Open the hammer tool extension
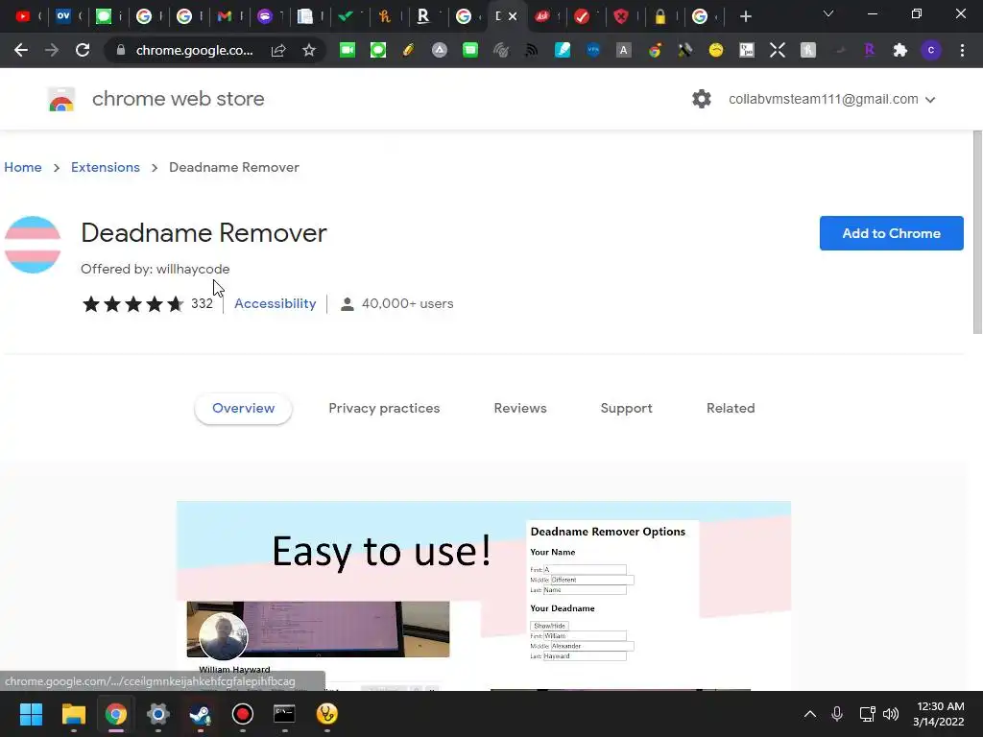The image size is (983, 737). click(x=684, y=50)
